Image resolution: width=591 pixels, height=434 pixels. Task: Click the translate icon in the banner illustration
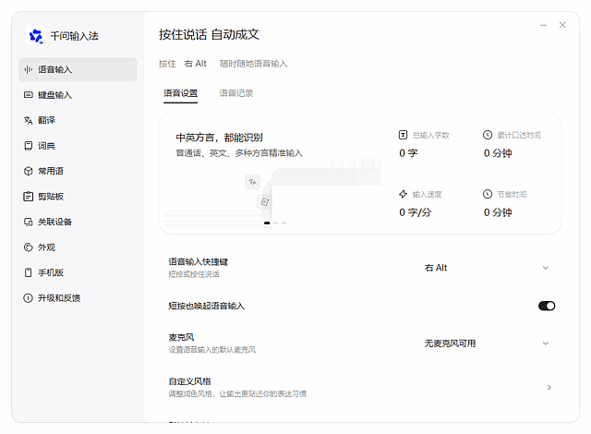point(252,182)
